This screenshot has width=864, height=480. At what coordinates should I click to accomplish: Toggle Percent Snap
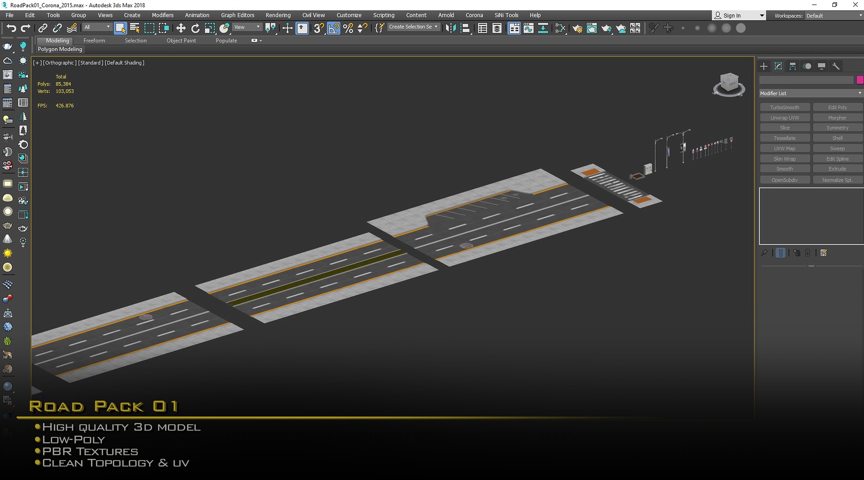coord(348,28)
